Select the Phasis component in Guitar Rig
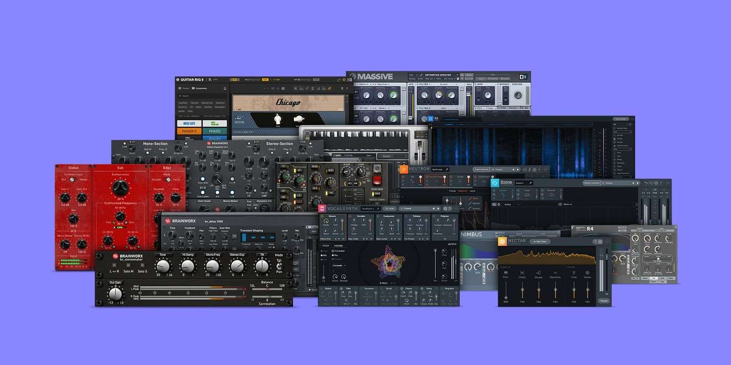This screenshot has height=365, width=731. pyautogui.click(x=215, y=131)
